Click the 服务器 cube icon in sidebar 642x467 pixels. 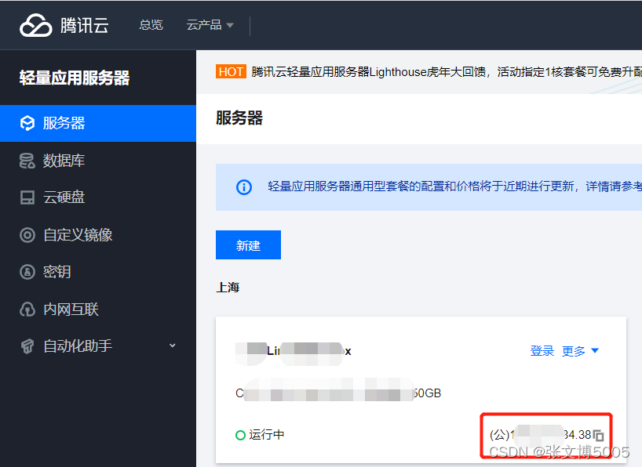27,123
